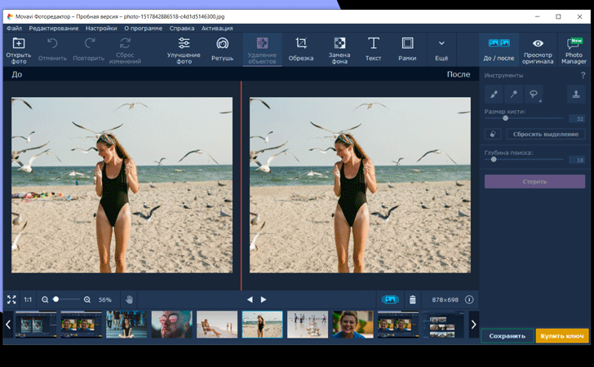Toggle Просмотр оригинала eye view

tap(538, 49)
